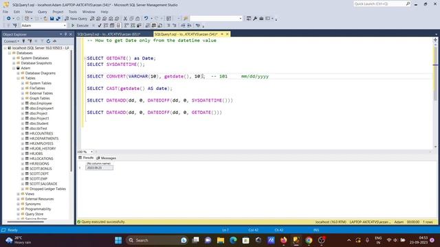Switch to the Results tab
The image size is (440, 247).
coord(86,158)
